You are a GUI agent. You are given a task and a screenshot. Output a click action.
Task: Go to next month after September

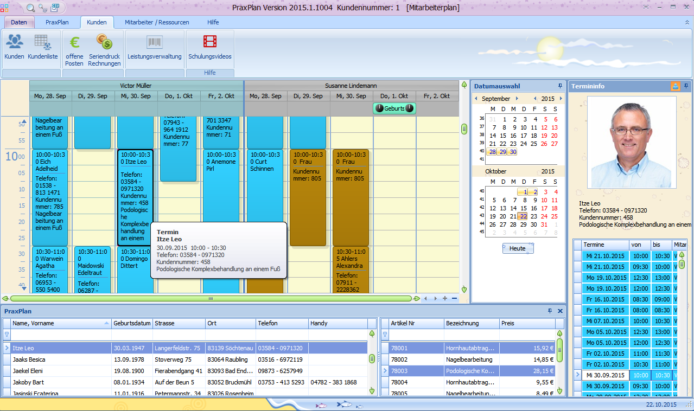tap(517, 99)
